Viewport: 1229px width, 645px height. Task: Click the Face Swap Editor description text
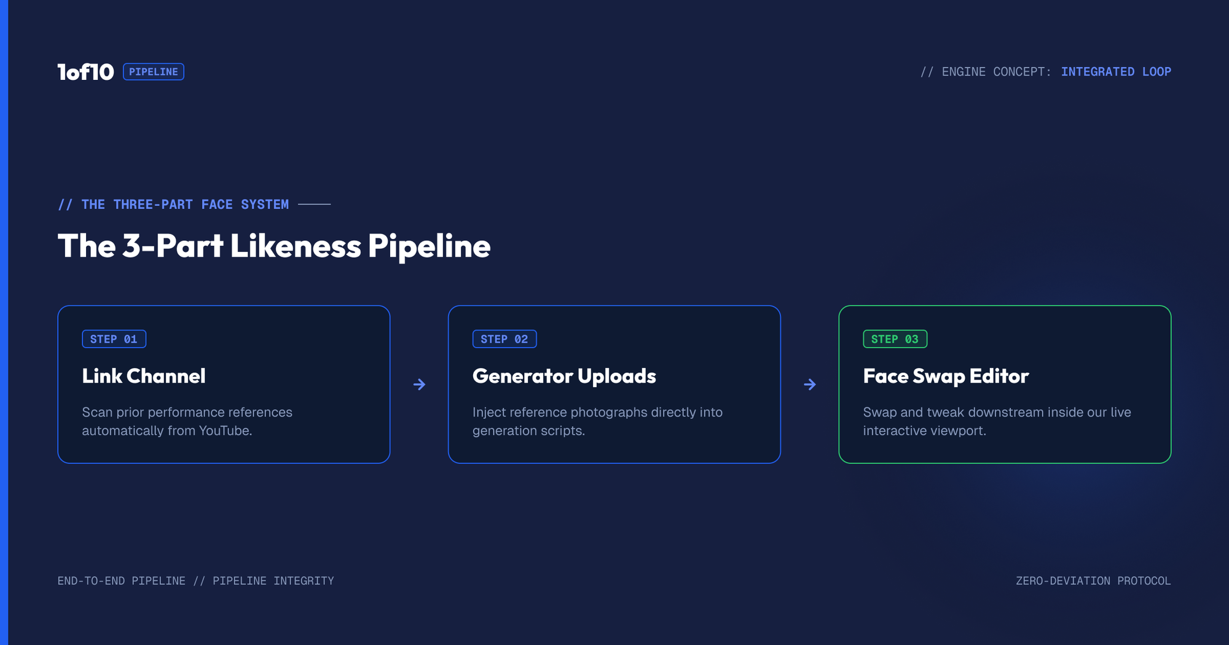(x=997, y=421)
